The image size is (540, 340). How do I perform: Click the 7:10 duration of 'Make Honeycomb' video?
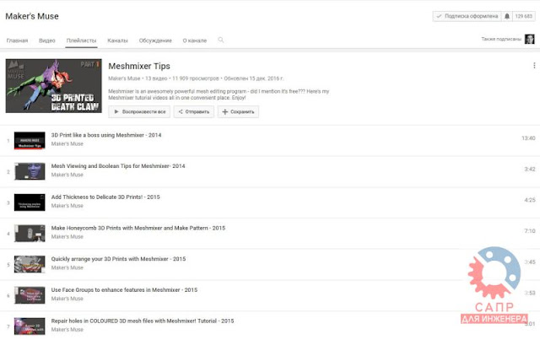click(x=530, y=231)
